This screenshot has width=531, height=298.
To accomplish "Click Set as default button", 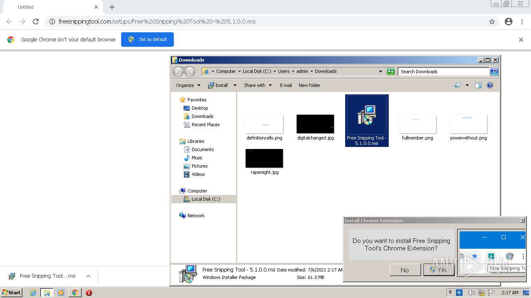I will 147,39.
